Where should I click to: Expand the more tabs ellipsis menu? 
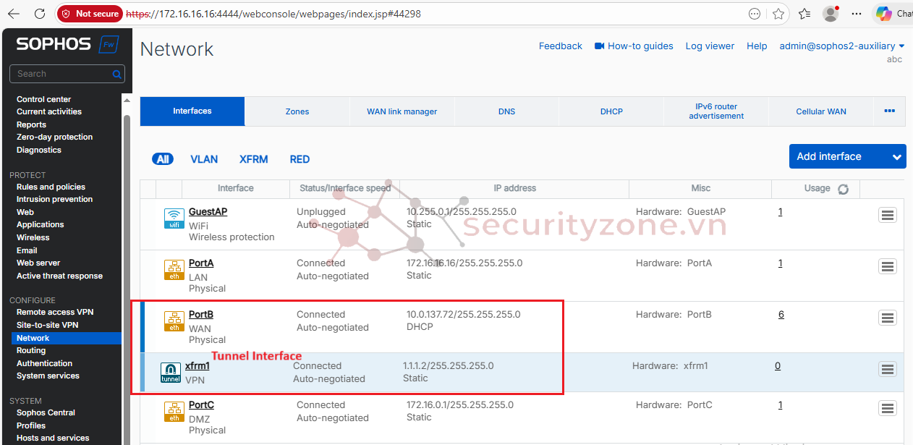coord(889,111)
